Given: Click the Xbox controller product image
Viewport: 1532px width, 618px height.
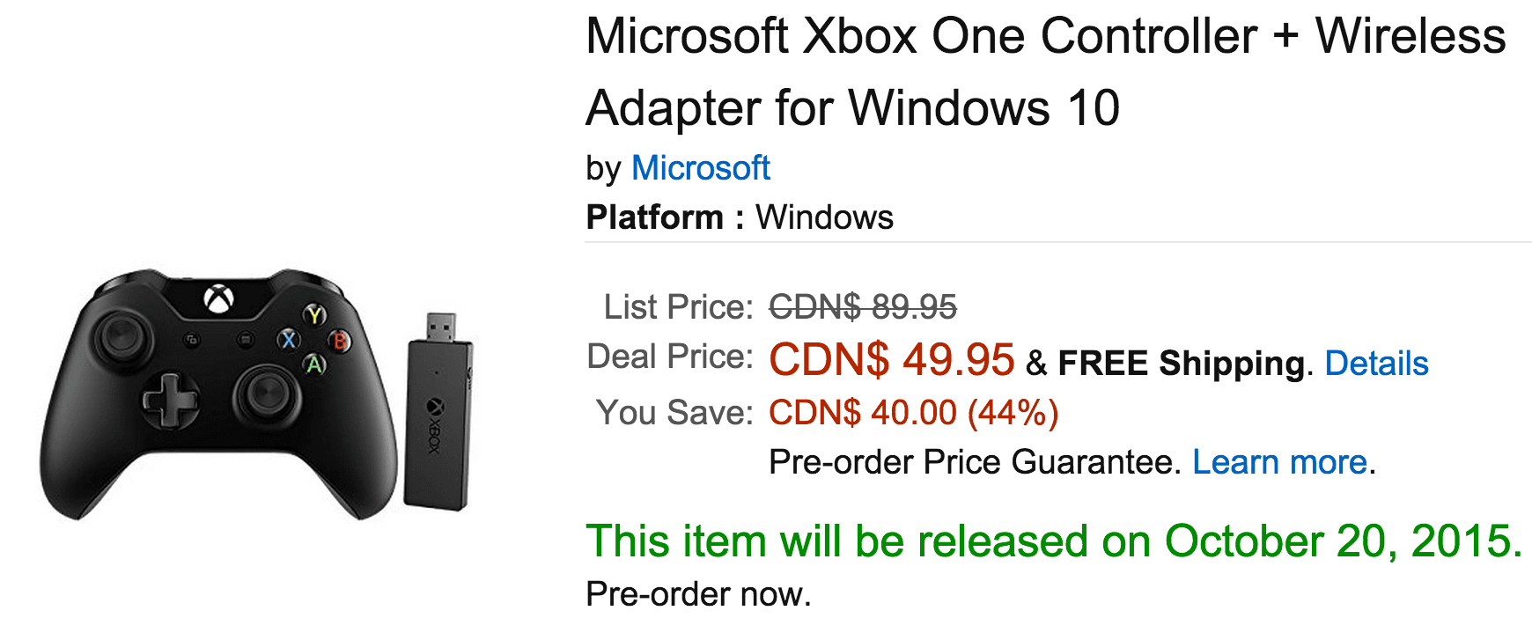Looking at the screenshot, I should (218, 394).
